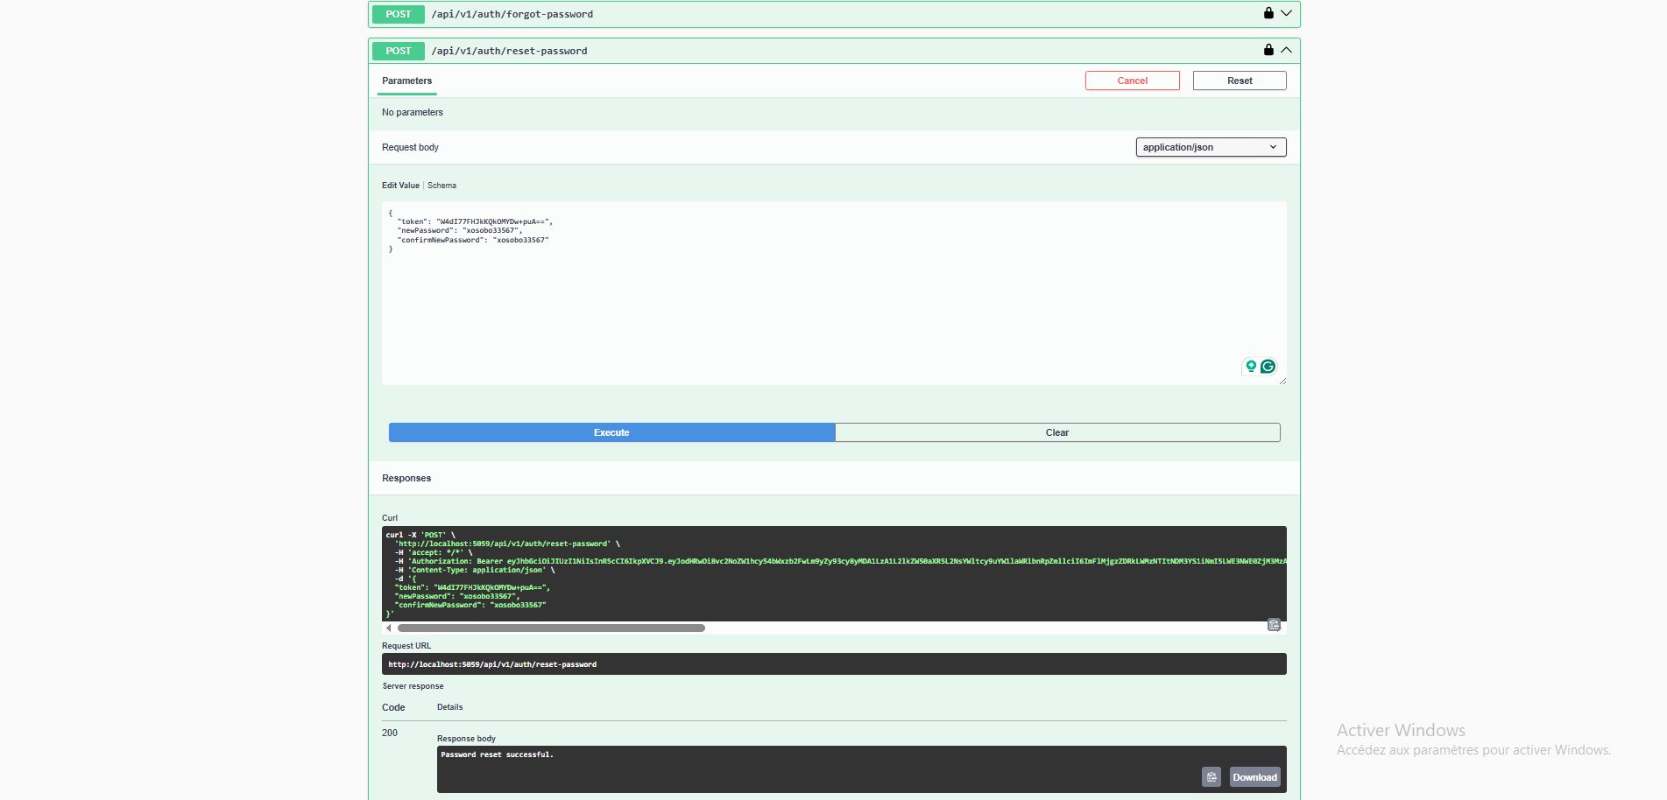
Task: Switch to the Schema view
Action: 441,186
